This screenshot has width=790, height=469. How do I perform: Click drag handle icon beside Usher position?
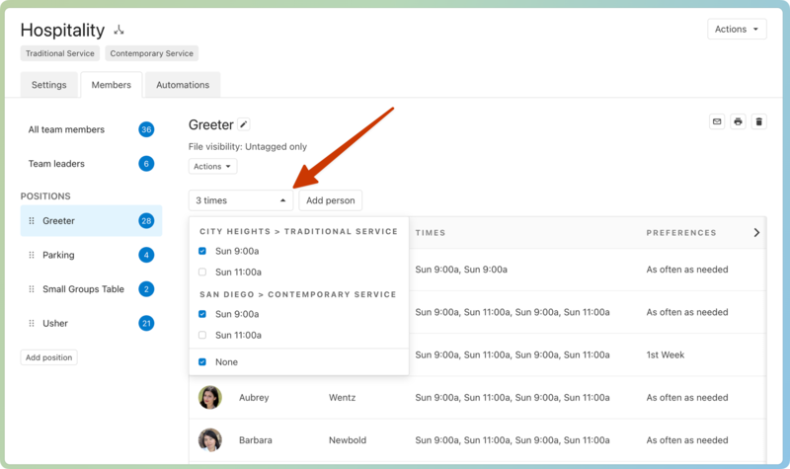[32, 323]
